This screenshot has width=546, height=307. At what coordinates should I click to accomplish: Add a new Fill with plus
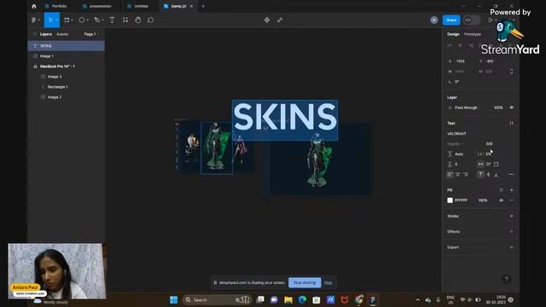[512, 190]
